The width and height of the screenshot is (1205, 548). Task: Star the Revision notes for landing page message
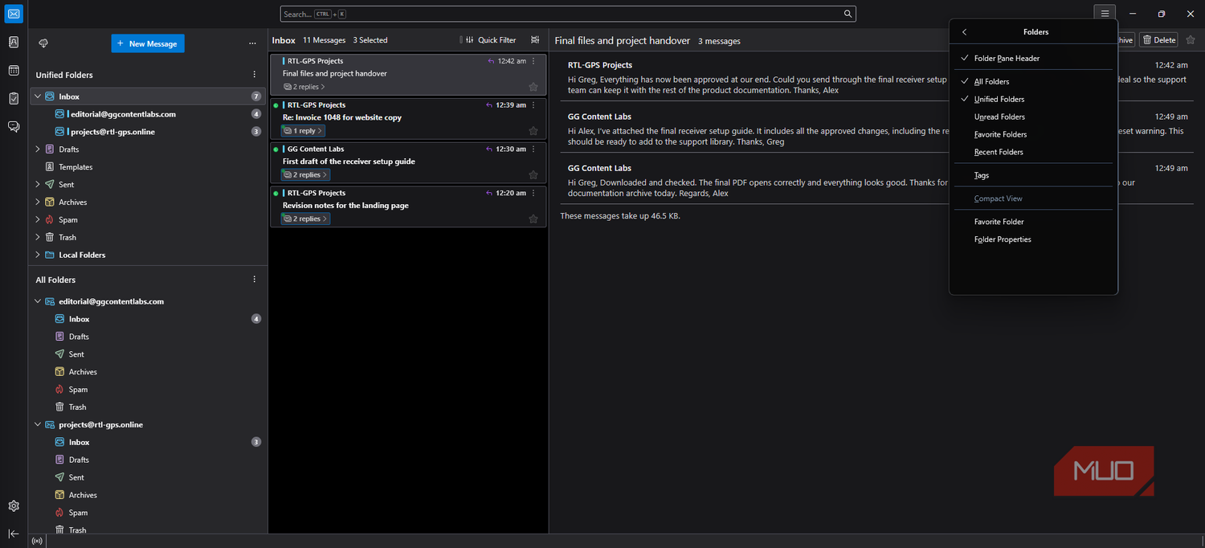pos(533,219)
